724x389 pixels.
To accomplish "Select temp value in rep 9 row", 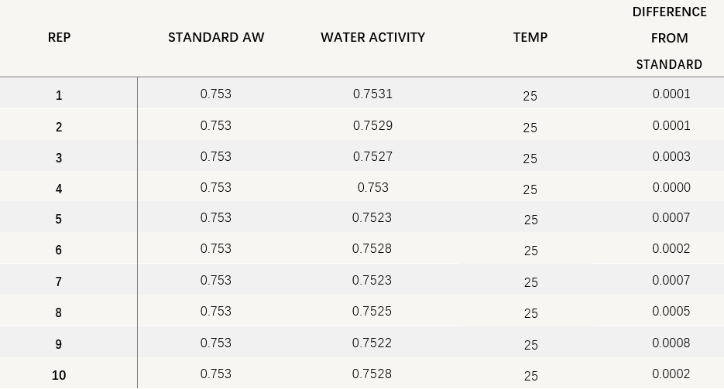I will point(530,345).
